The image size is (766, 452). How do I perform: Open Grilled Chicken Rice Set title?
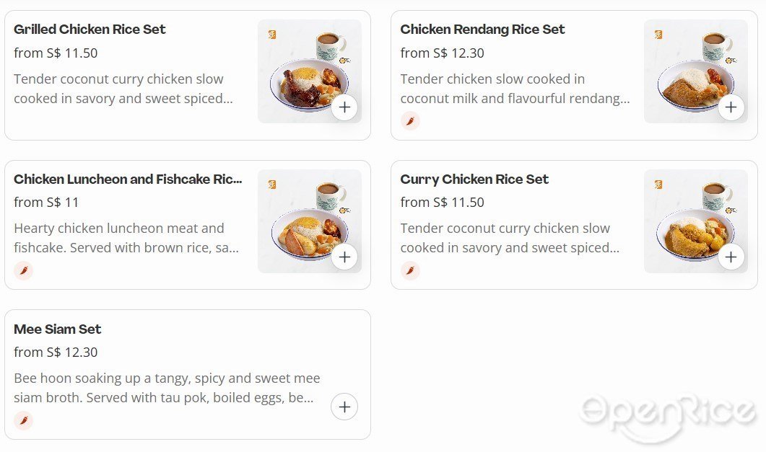click(90, 30)
